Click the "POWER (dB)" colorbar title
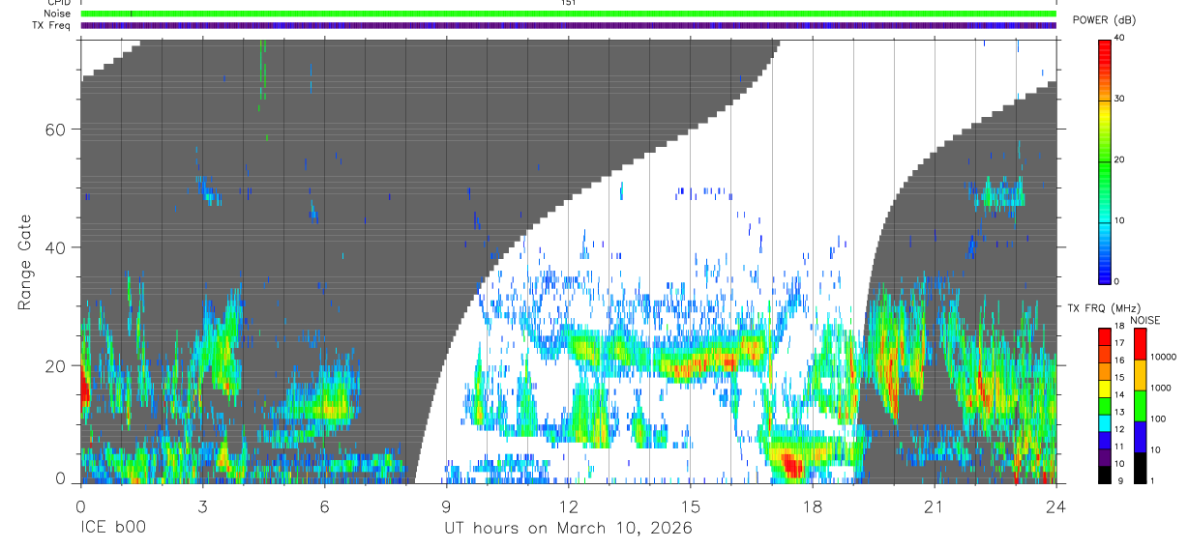 (x=1105, y=20)
